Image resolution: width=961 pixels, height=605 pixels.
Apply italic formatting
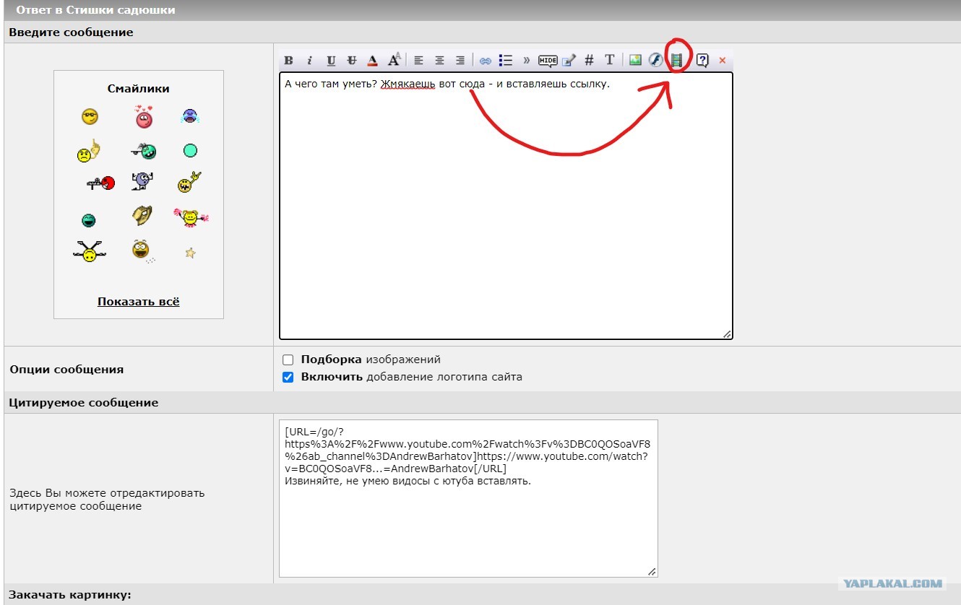click(x=309, y=61)
